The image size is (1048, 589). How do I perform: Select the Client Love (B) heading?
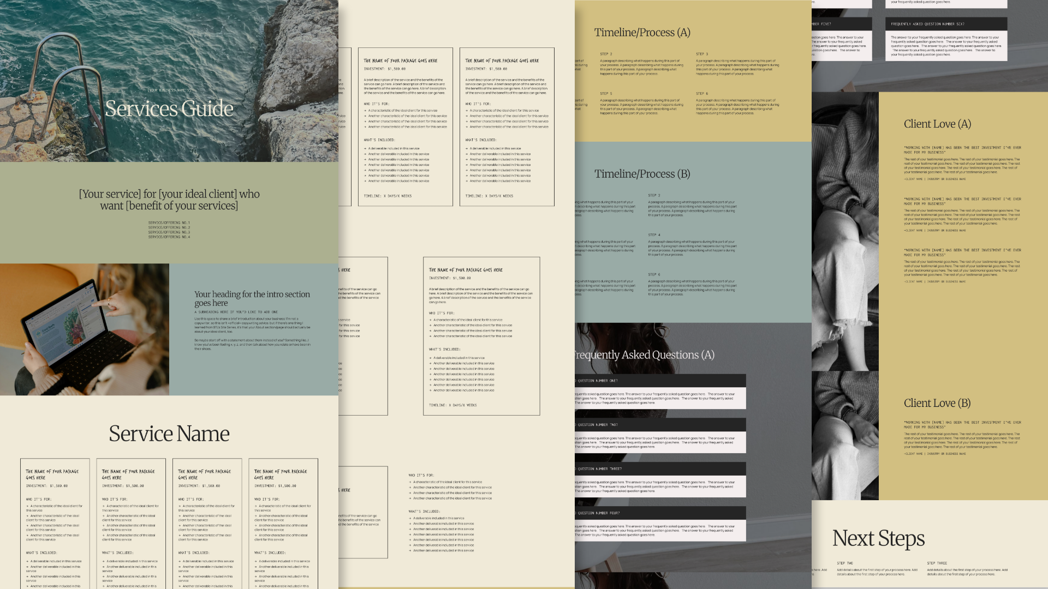[x=937, y=403]
